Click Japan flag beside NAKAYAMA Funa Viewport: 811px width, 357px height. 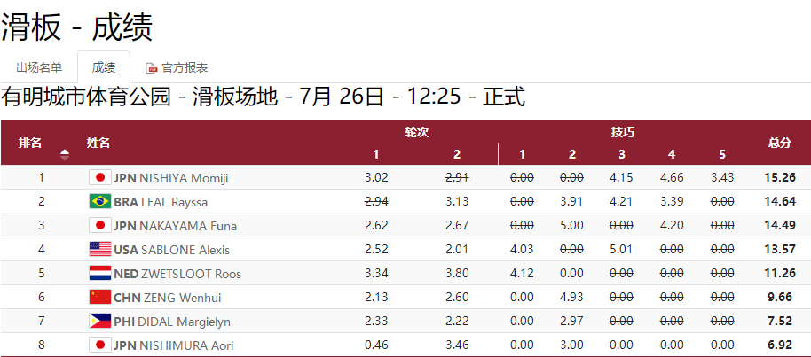point(100,225)
